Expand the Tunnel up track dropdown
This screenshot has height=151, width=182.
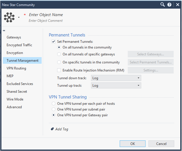pyautogui.click(x=116, y=86)
